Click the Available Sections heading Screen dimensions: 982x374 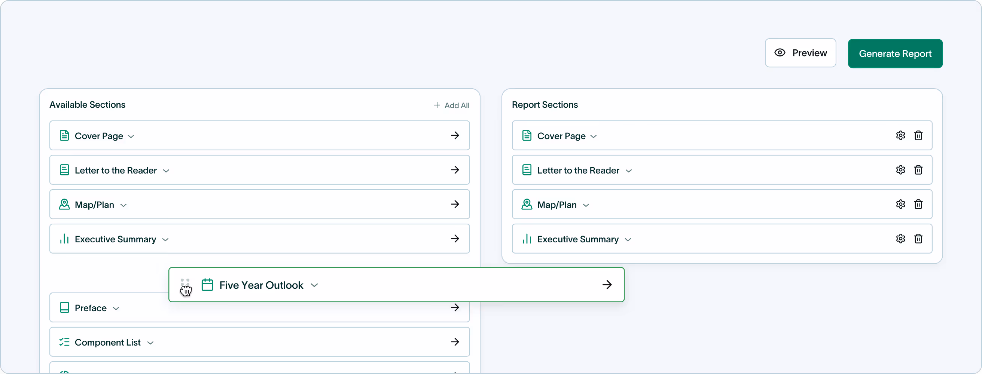click(87, 105)
